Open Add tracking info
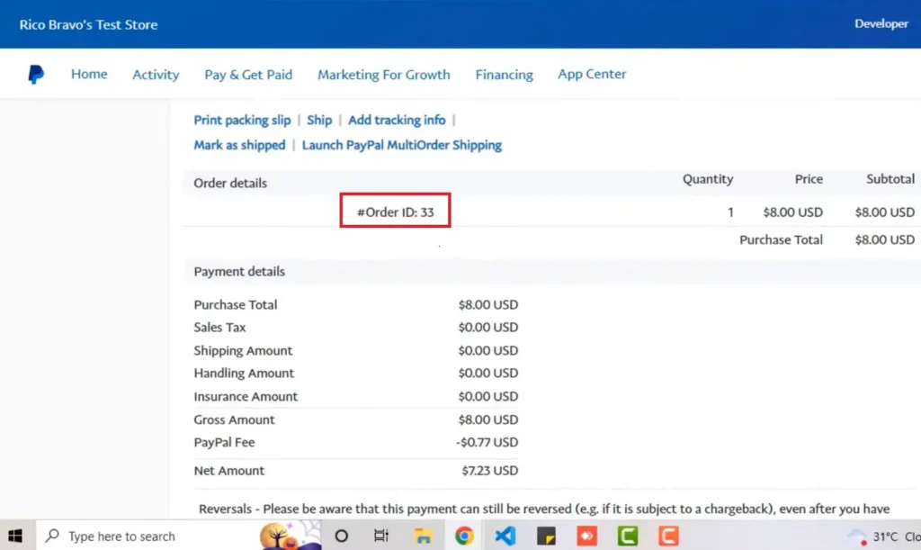The image size is (921, 550). point(397,120)
